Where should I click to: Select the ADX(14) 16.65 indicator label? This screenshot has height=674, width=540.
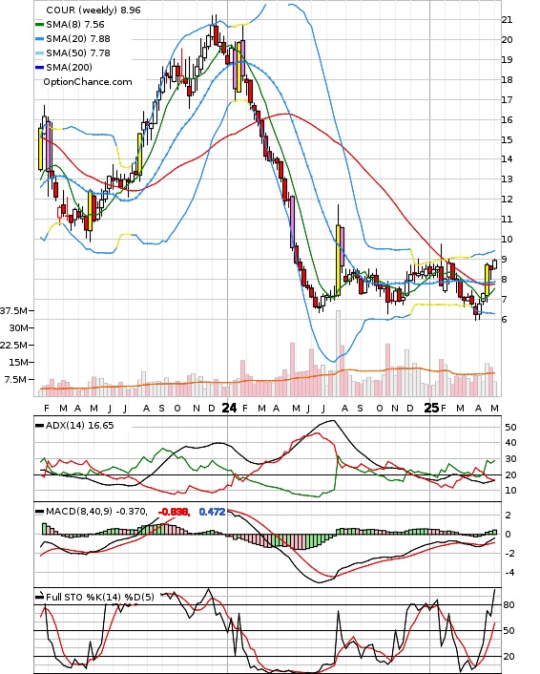coord(79,426)
